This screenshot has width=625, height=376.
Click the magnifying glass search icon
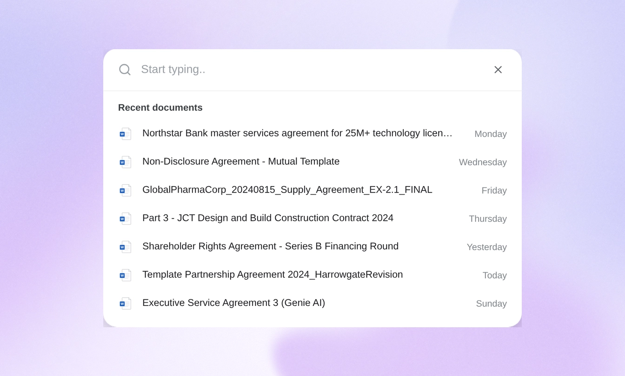tap(125, 69)
